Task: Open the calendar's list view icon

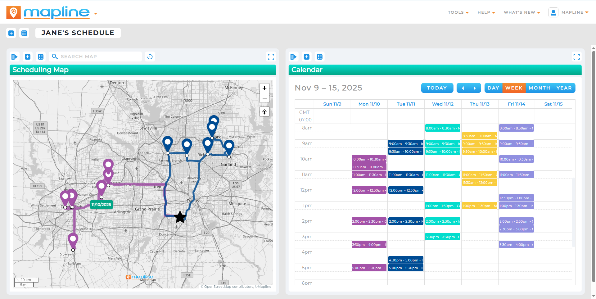Action: (x=320, y=57)
